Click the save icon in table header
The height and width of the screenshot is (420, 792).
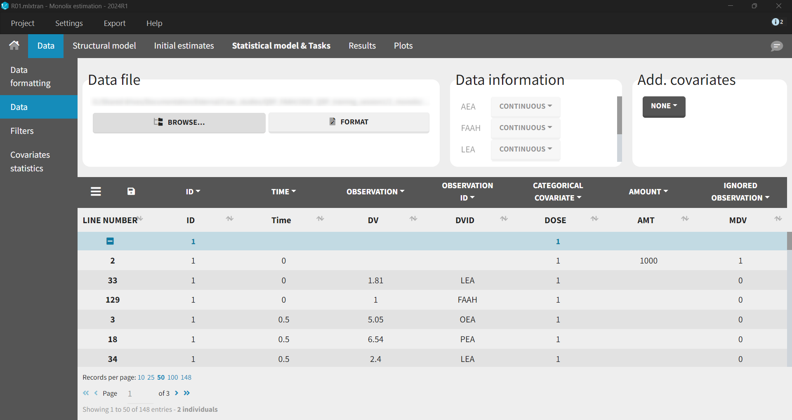tap(131, 191)
